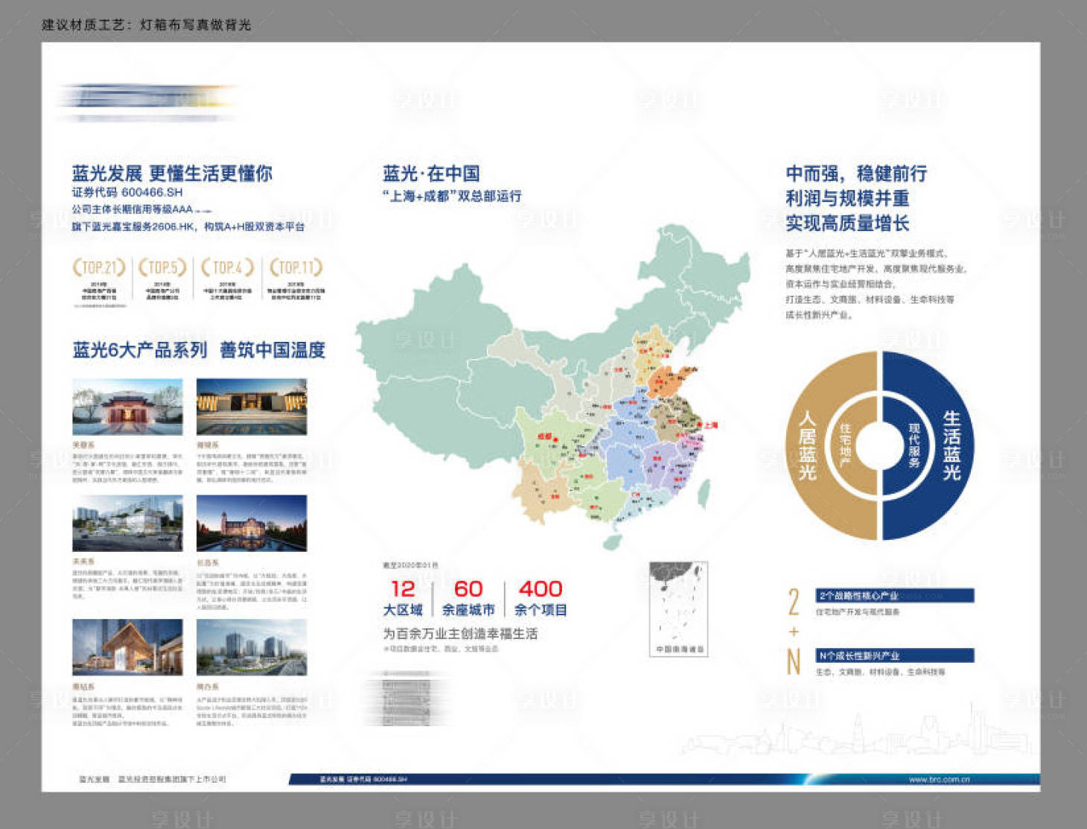Click the red number '12' above '大区域'

tap(403, 588)
